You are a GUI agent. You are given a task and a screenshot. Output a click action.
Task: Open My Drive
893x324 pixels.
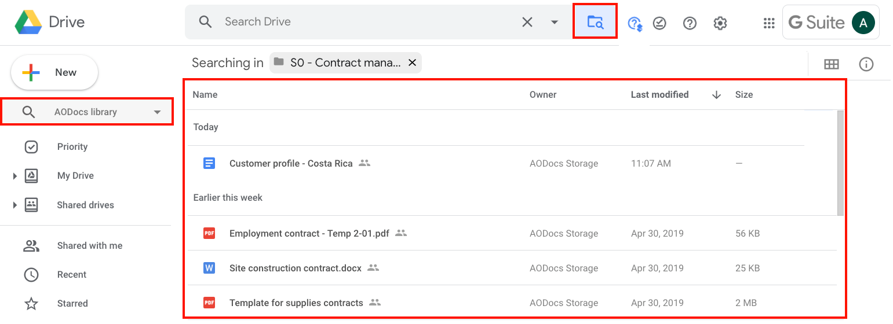(75, 176)
